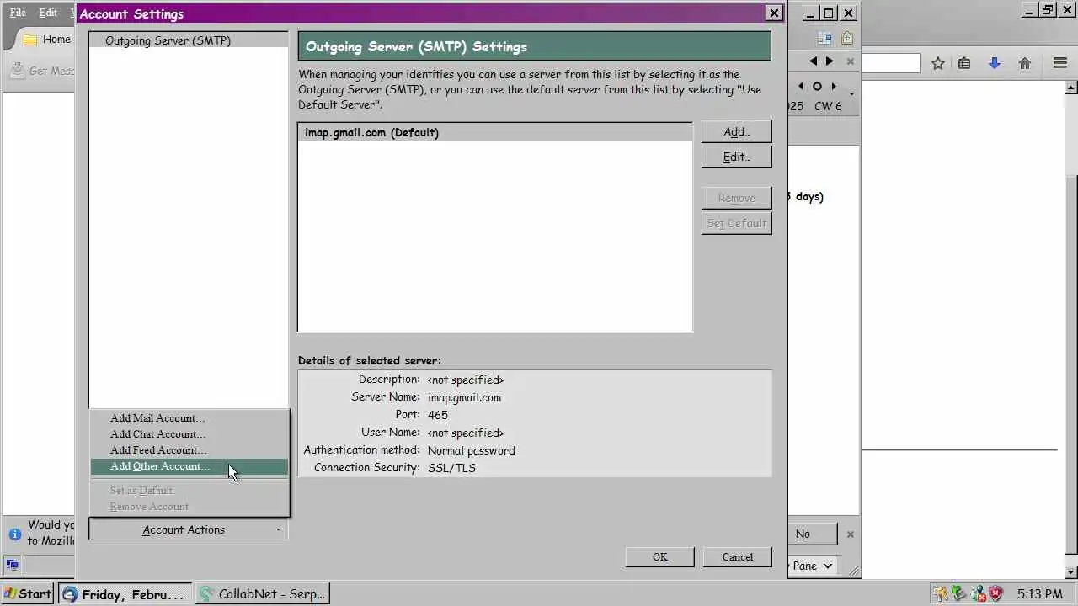Click the left arrow in Today pane header
This screenshot has height=606, width=1078.
pyautogui.click(x=813, y=61)
